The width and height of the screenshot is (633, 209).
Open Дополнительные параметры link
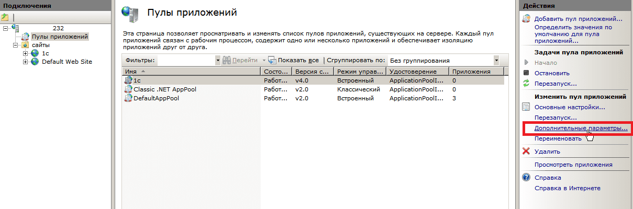[x=581, y=128]
